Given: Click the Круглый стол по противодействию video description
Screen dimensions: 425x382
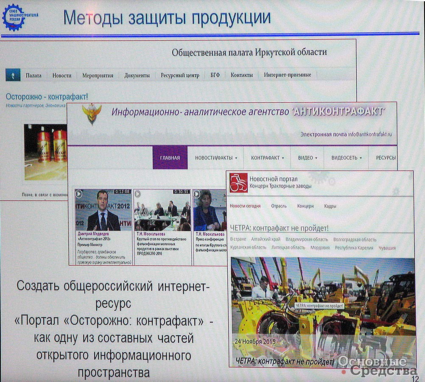Looking at the screenshot, I should (162, 246).
